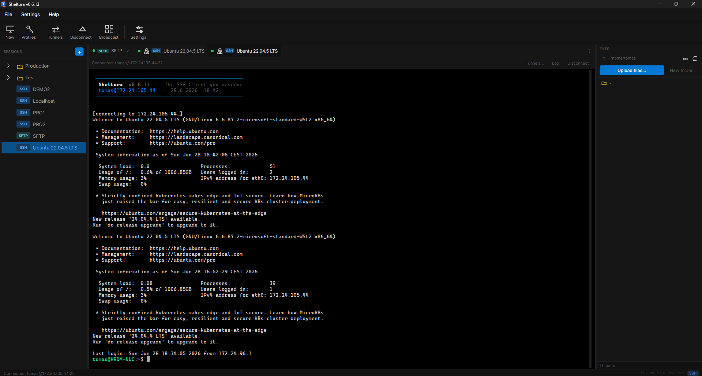
Task: Go up one directory with the arrow icon
Action: [x=604, y=58]
